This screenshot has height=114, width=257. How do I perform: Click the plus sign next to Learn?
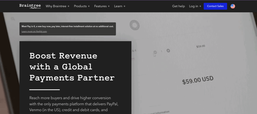124,6
